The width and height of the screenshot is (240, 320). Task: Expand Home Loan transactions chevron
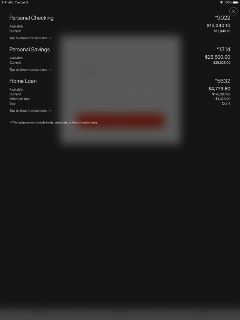[x=50, y=110]
